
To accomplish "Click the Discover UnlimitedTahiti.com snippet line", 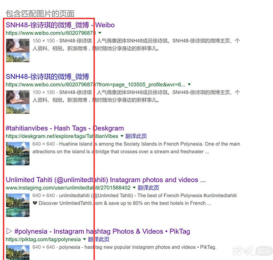I will pos(122,203).
